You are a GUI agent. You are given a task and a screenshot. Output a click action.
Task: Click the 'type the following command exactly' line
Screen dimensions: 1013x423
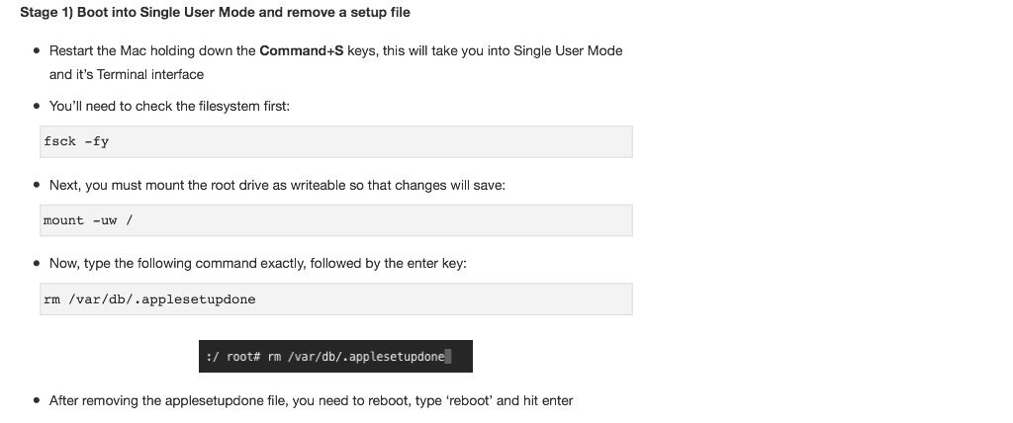pyautogui.click(x=258, y=264)
